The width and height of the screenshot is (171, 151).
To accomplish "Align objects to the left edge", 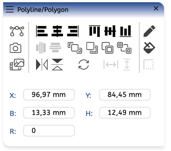I will click(x=42, y=31).
